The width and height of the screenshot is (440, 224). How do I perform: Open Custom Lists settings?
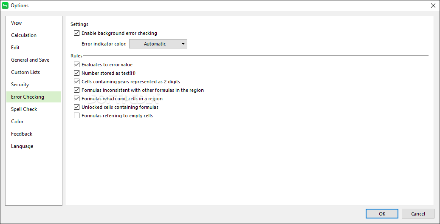pyautogui.click(x=34, y=72)
